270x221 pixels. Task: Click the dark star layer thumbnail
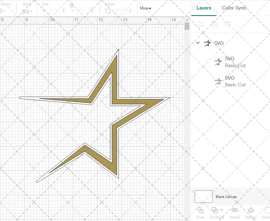pos(218,62)
